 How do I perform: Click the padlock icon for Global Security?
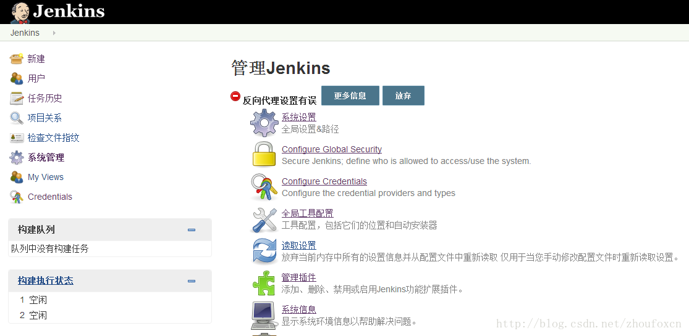click(x=264, y=155)
